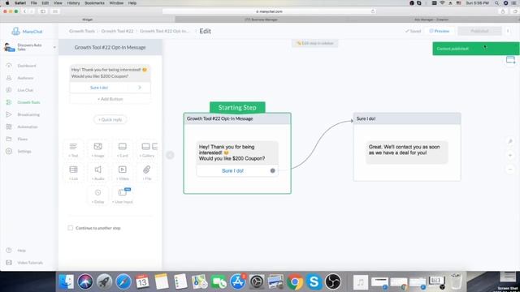Select the Sure I do! step card
520x292 pixels.
[407, 147]
